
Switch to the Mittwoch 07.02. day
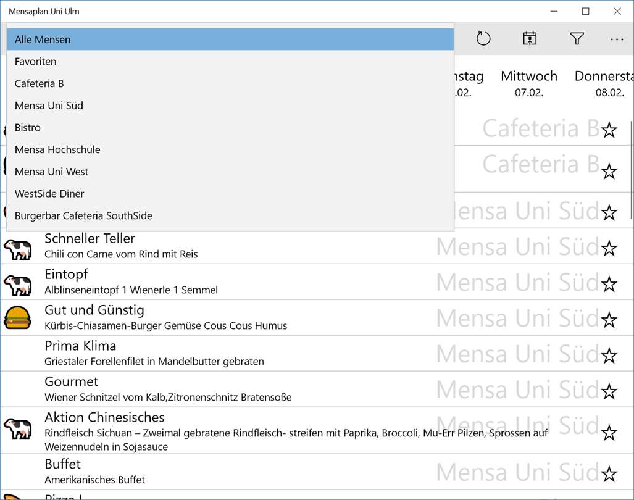(529, 83)
